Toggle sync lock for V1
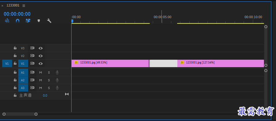The width and height of the screenshot is (276, 121). click(x=32, y=63)
